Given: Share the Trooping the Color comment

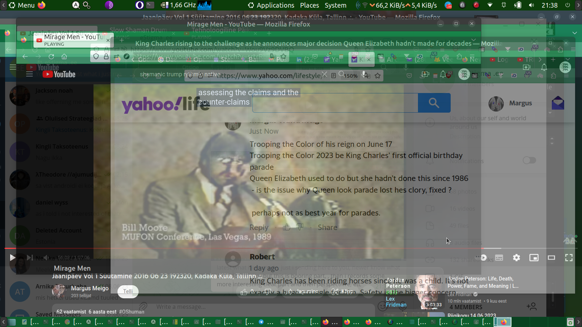Looking at the screenshot, I should [327, 227].
